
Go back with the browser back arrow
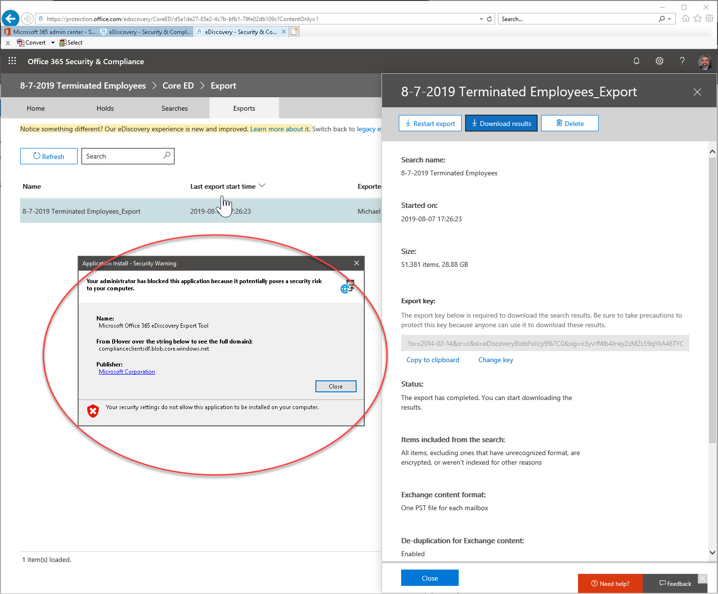coord(11,19)
